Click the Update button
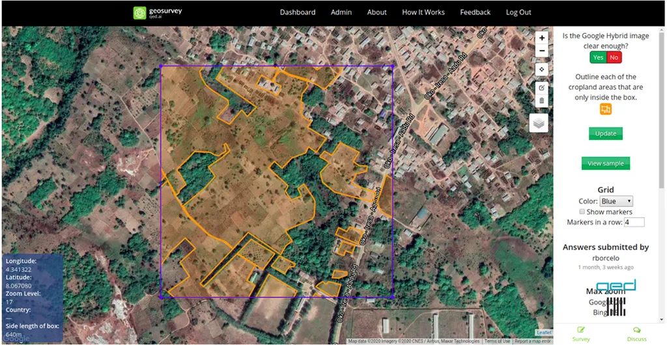Screen dimensions: 667x345 point(606,133)
